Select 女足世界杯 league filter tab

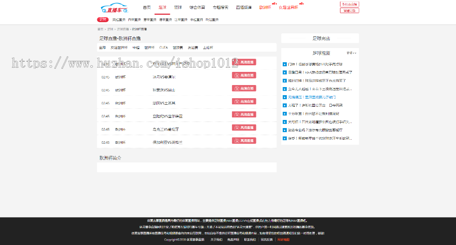click(119, 48)
